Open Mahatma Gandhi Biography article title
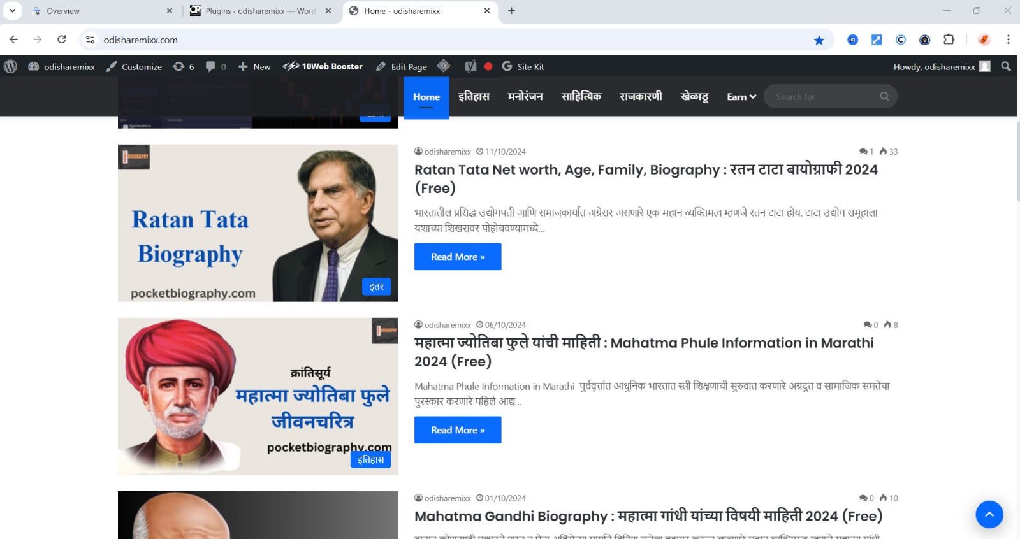Screen dimensions: 1020x539 click(648, 516)
